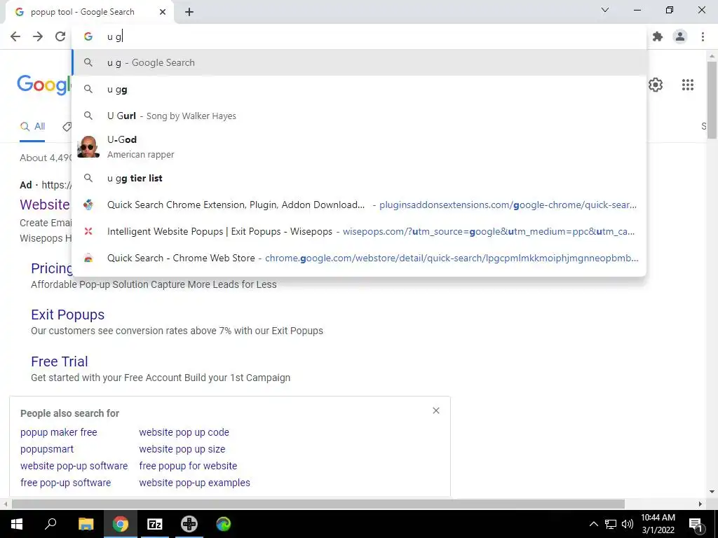Click the Chrome icon in the taskbar

121,524
